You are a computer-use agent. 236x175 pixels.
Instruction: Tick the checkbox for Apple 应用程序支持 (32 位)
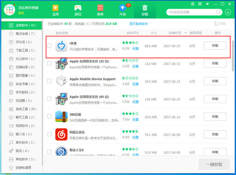tap(49, 63)
